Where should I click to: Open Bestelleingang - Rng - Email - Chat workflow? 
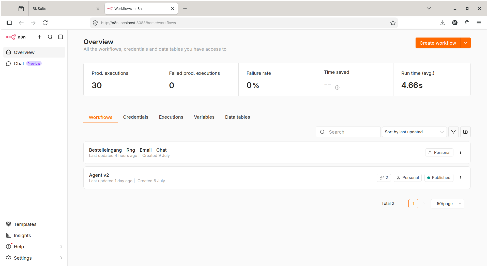[x=277, y=152]
